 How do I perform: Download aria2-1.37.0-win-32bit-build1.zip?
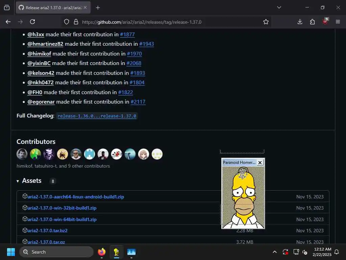[62, 208]
